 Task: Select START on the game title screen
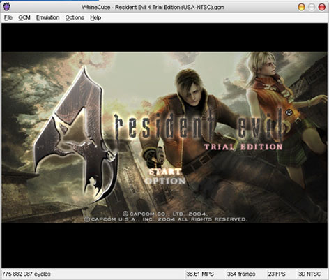coord(164,172)
